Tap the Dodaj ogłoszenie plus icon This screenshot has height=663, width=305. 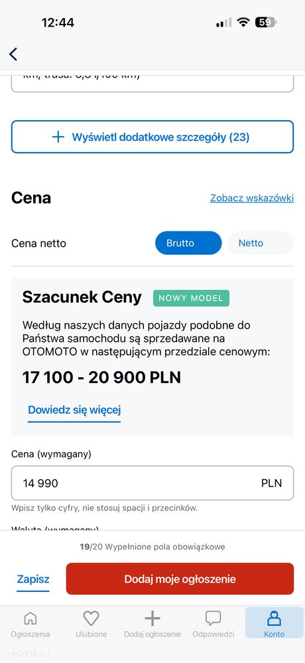pos(152,618)
